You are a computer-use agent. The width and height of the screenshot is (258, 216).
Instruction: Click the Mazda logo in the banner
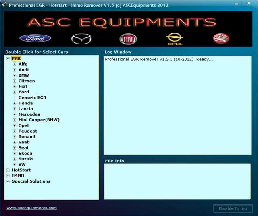coord(81,39)
